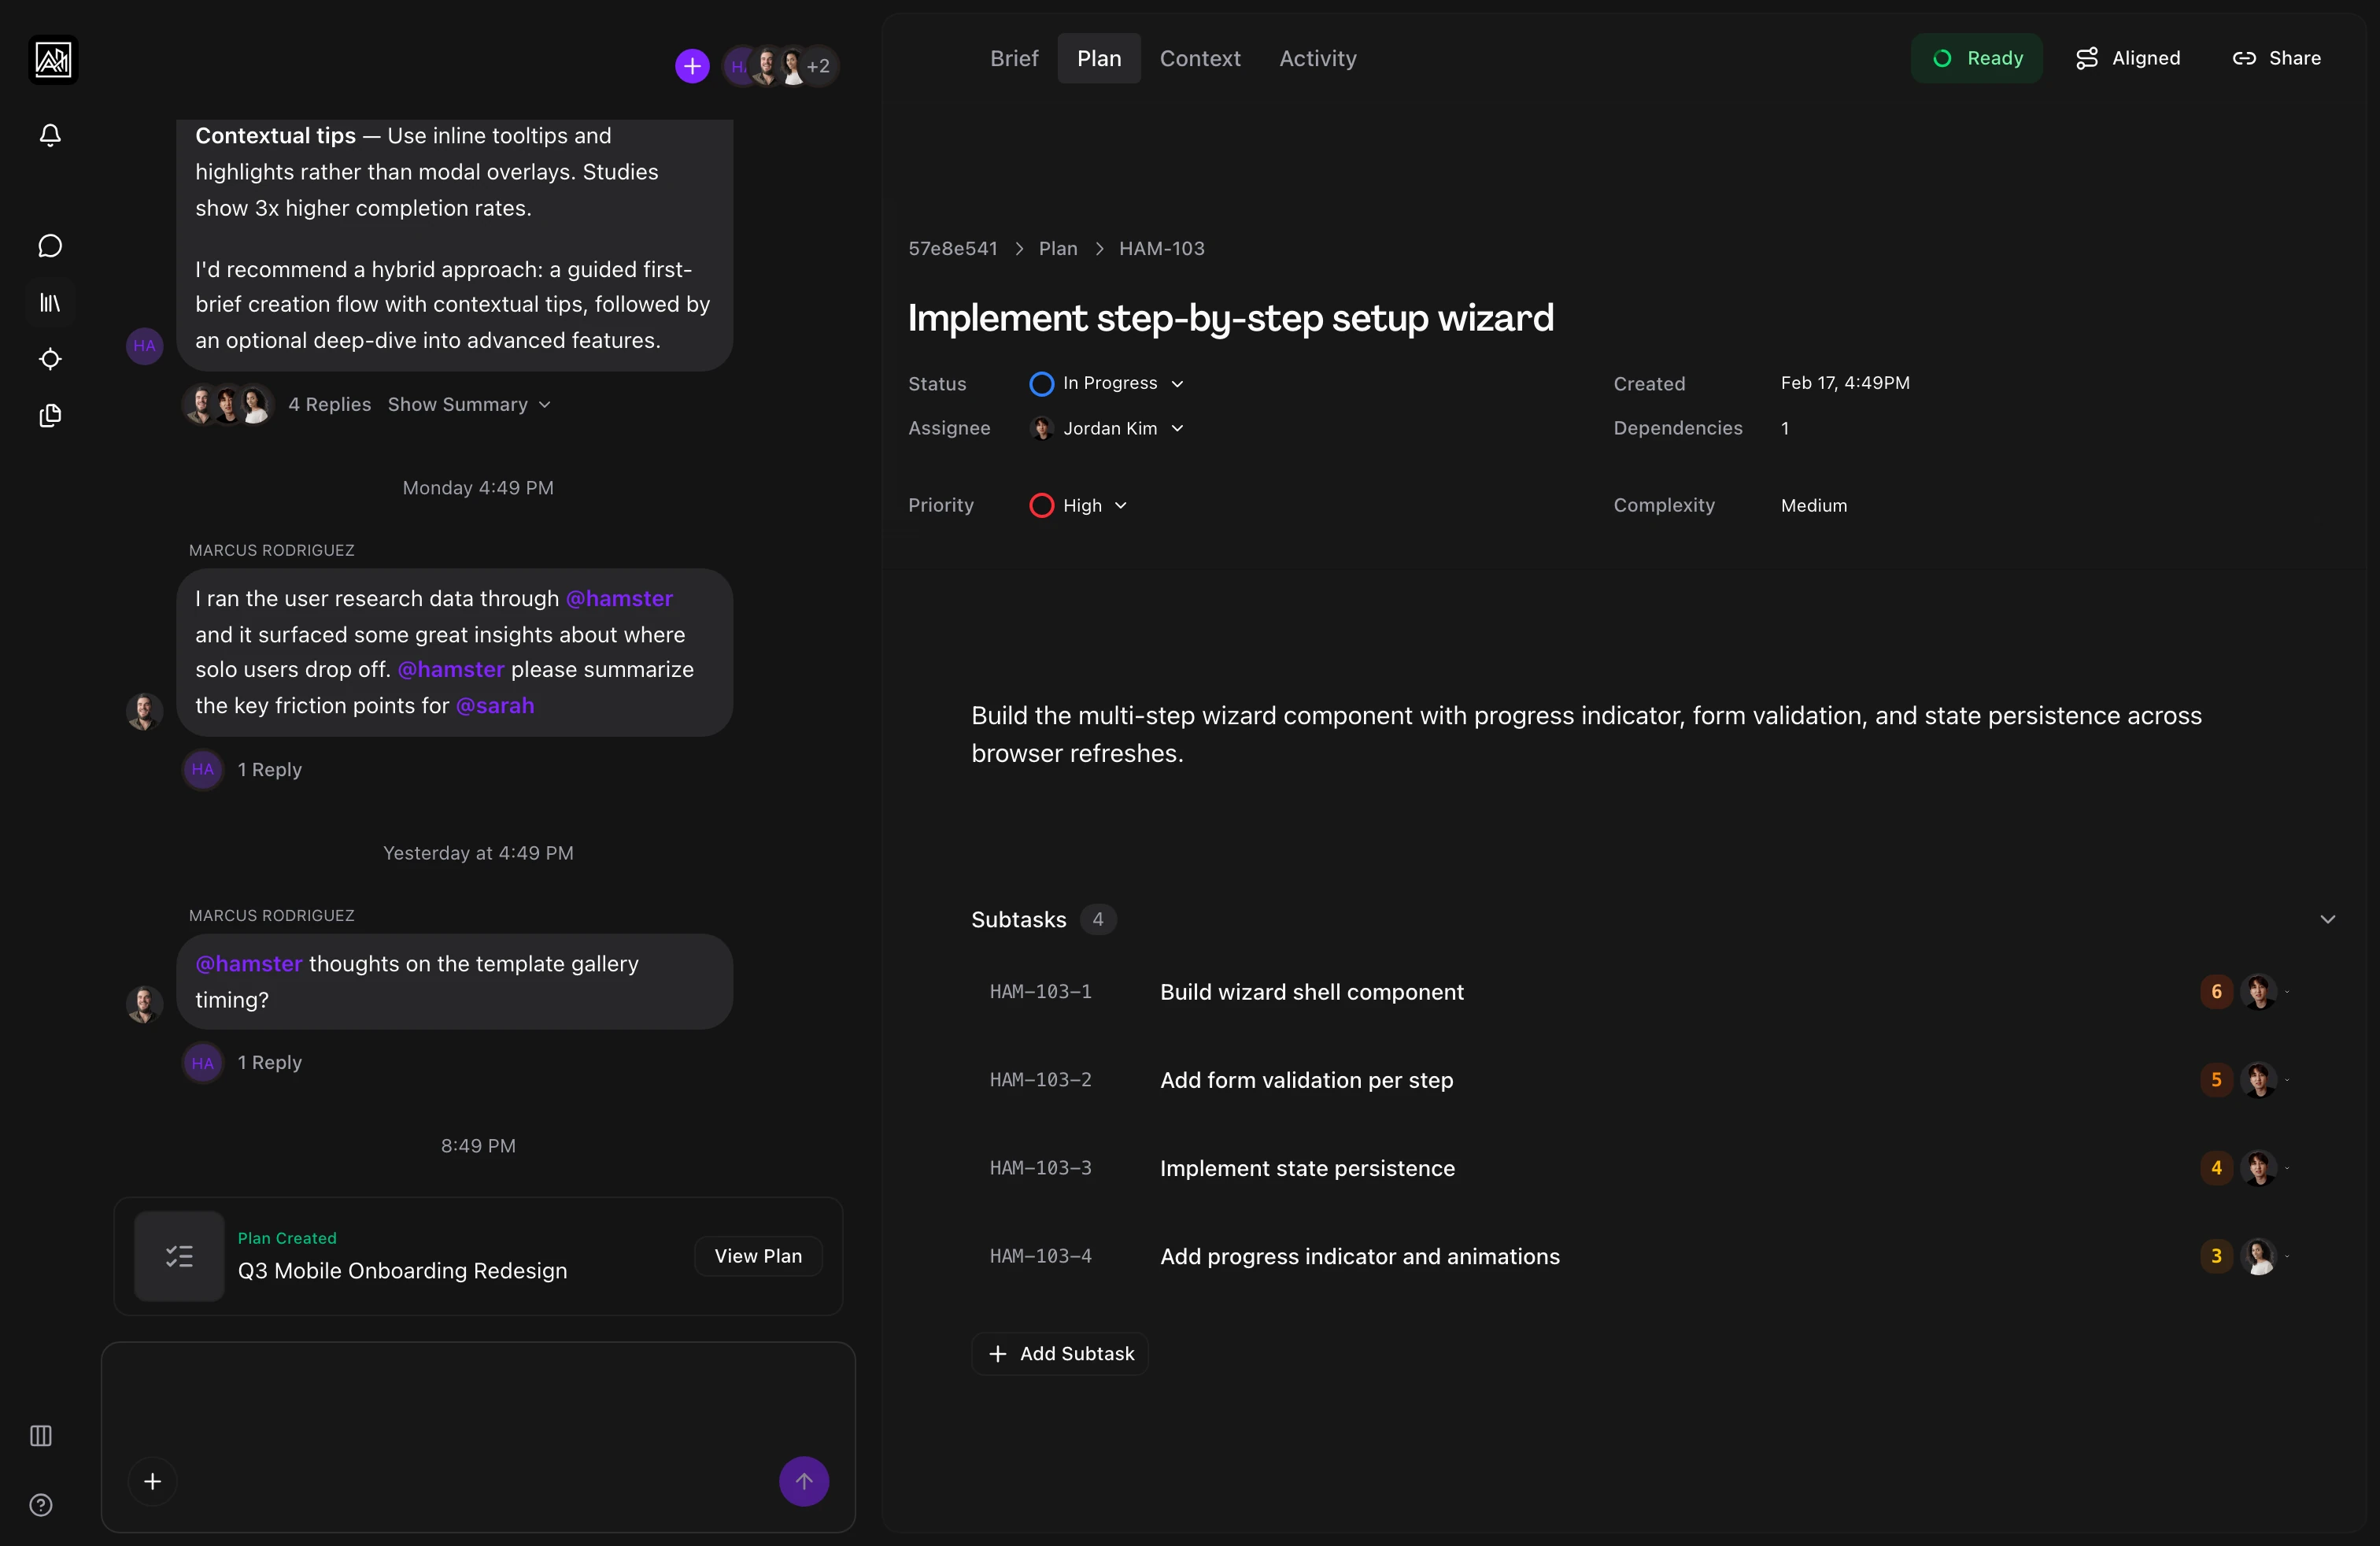2380x1546 pixels.
Task: Open the columns board icon at bottom
Action: click(x=40, y=1437)
